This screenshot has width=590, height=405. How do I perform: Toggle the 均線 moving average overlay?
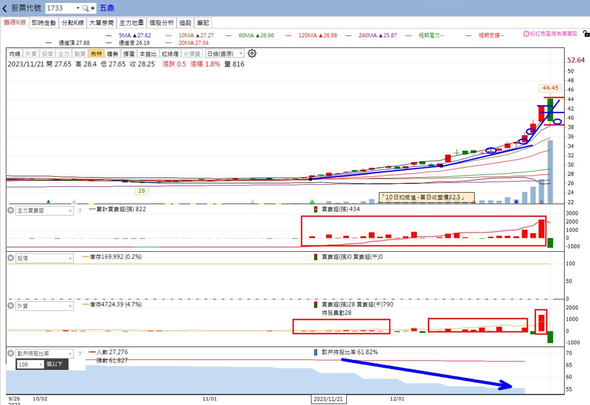click(15, 54)
